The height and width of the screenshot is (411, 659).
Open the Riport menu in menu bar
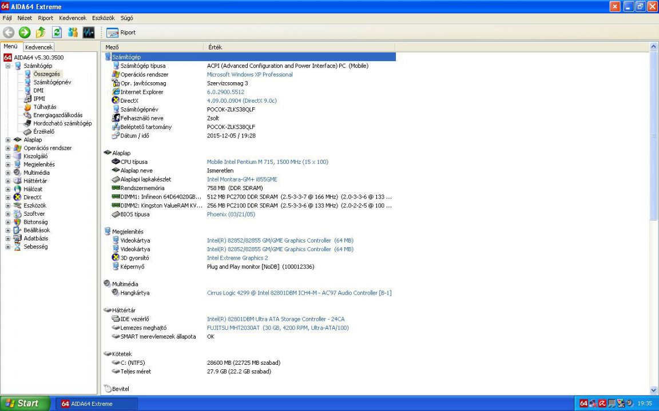click(x=45, y=18)
